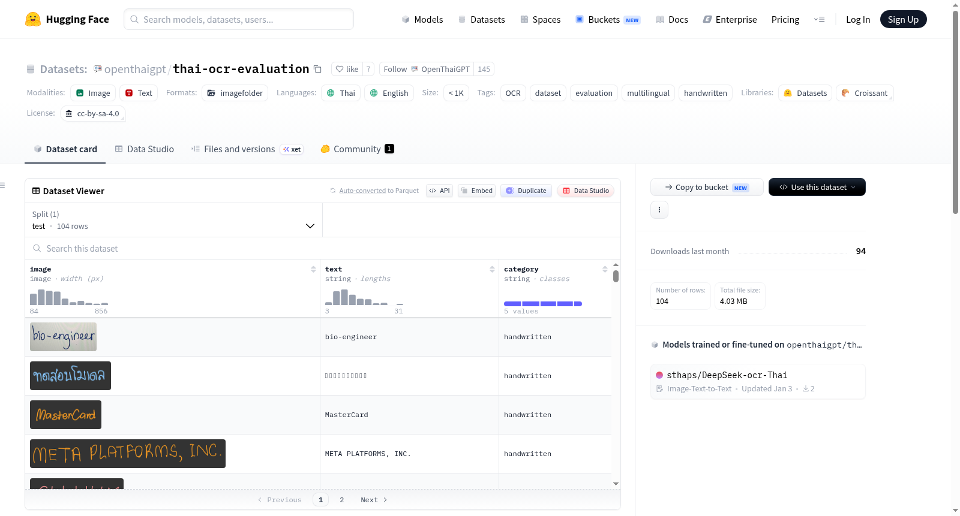Select the Dataset card tab
The width and height of the screenshot is (960, 516).
pos(65,149)
